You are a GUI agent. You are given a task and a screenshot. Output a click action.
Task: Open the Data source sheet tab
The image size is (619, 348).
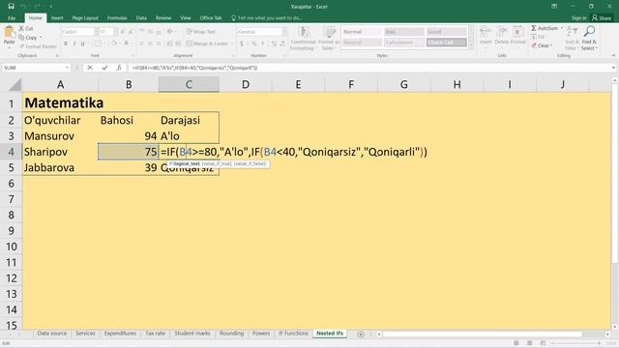(51, 333)
